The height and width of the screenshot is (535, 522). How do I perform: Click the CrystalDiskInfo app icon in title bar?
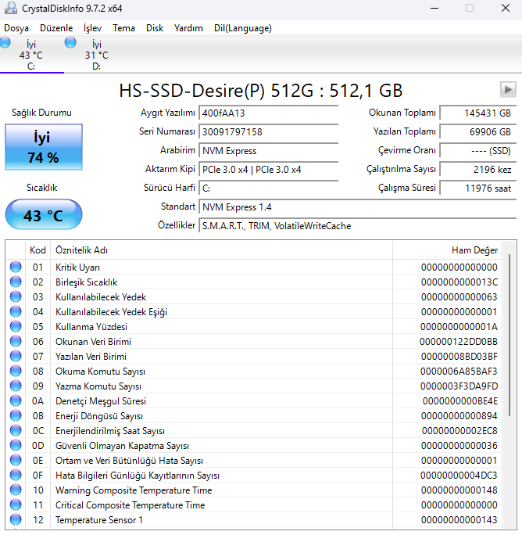coord(10,8)
